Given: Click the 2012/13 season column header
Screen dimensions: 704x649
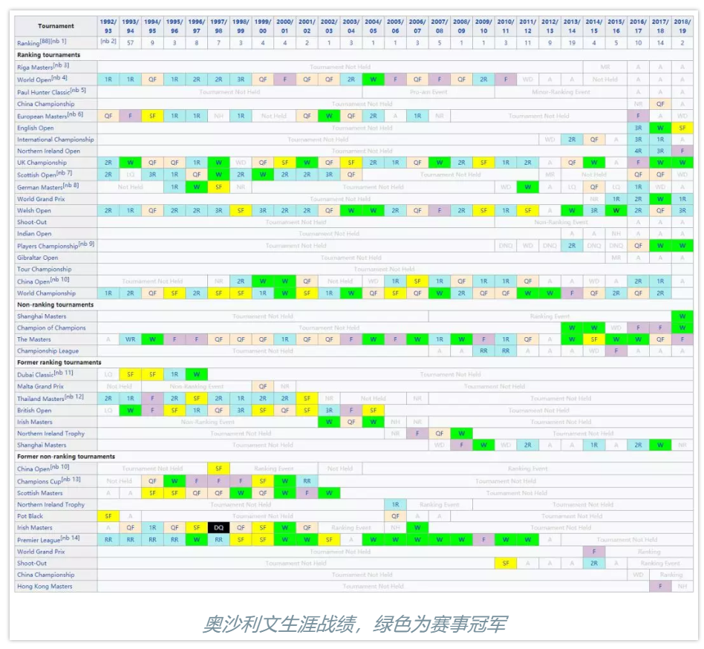Looking at the screenshot, I should click(x=550, y=26).
